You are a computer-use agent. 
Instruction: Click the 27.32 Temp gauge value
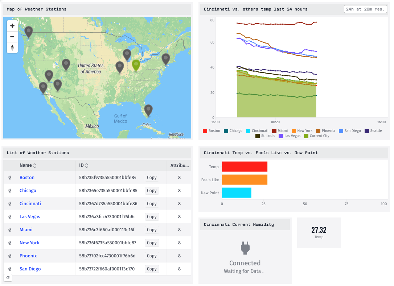point(319,230)
